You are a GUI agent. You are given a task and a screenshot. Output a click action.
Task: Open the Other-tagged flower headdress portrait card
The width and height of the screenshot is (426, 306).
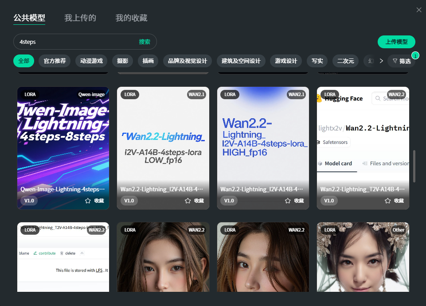coord(363,257)
